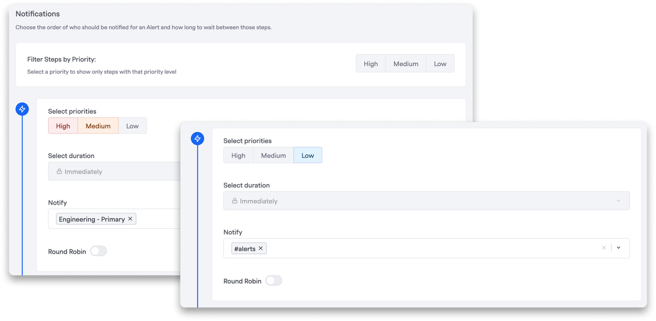
Task: Select Low priority in back panel step
Action: (x=132, y=126)
